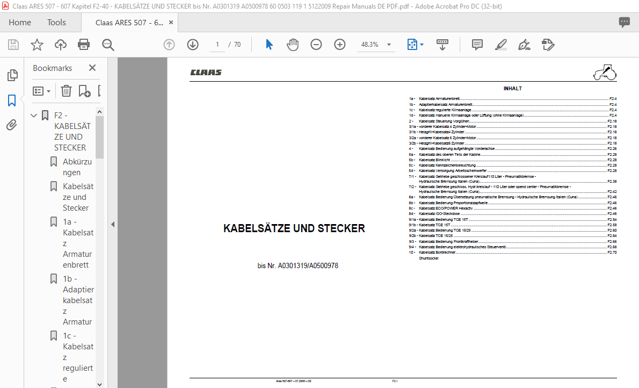Image resolution: width=639 pixels, height=388 pixels.
Task: Click the cloud upload icon
Action: click(60, 45)
